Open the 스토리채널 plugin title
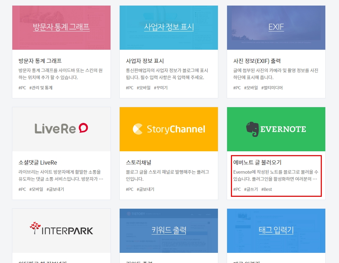The image size is (339, 263). click(139, 162)
